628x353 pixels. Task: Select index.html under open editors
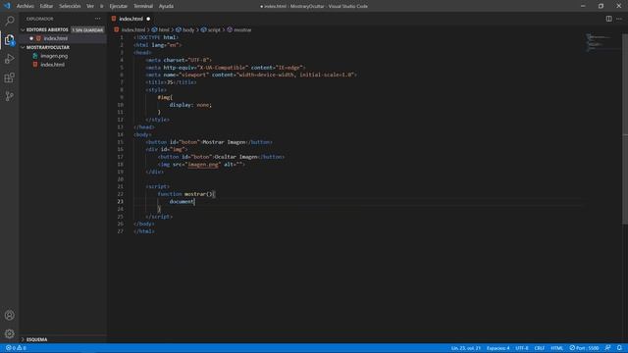pos(56,39)
